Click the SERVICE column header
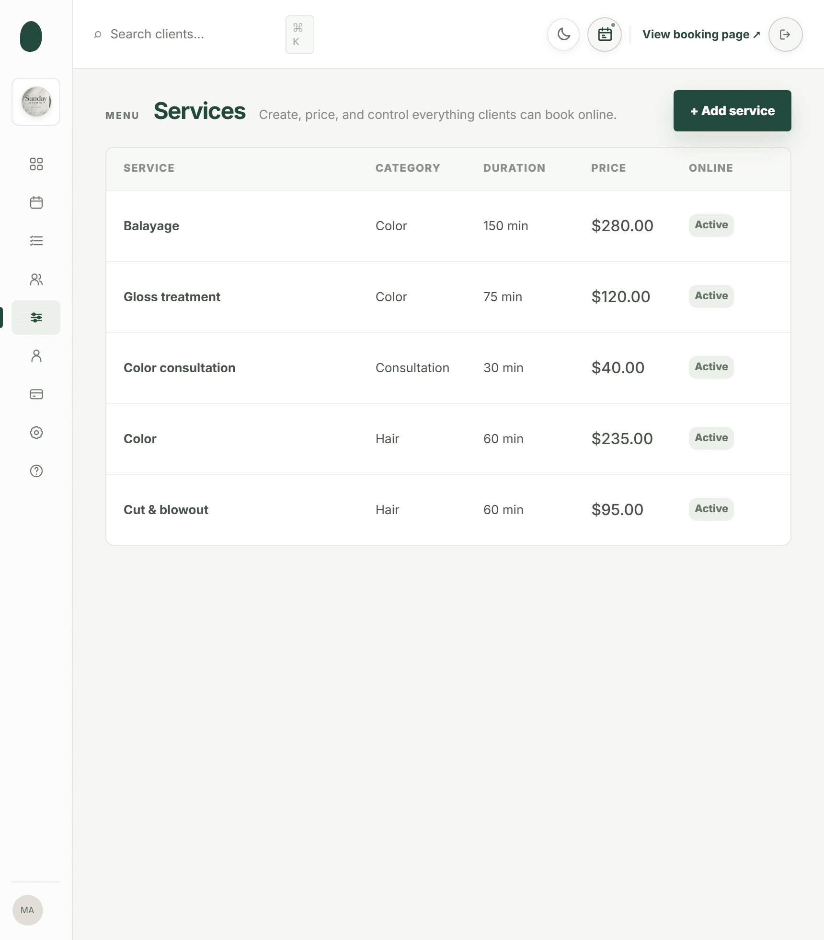The height and width of the screenshot is (940, 824). 149,168
